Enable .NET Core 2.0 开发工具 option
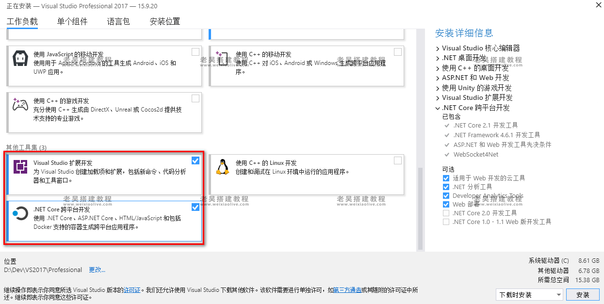The image size is (604, 304). pyautogui.click(x=445, y=213)
